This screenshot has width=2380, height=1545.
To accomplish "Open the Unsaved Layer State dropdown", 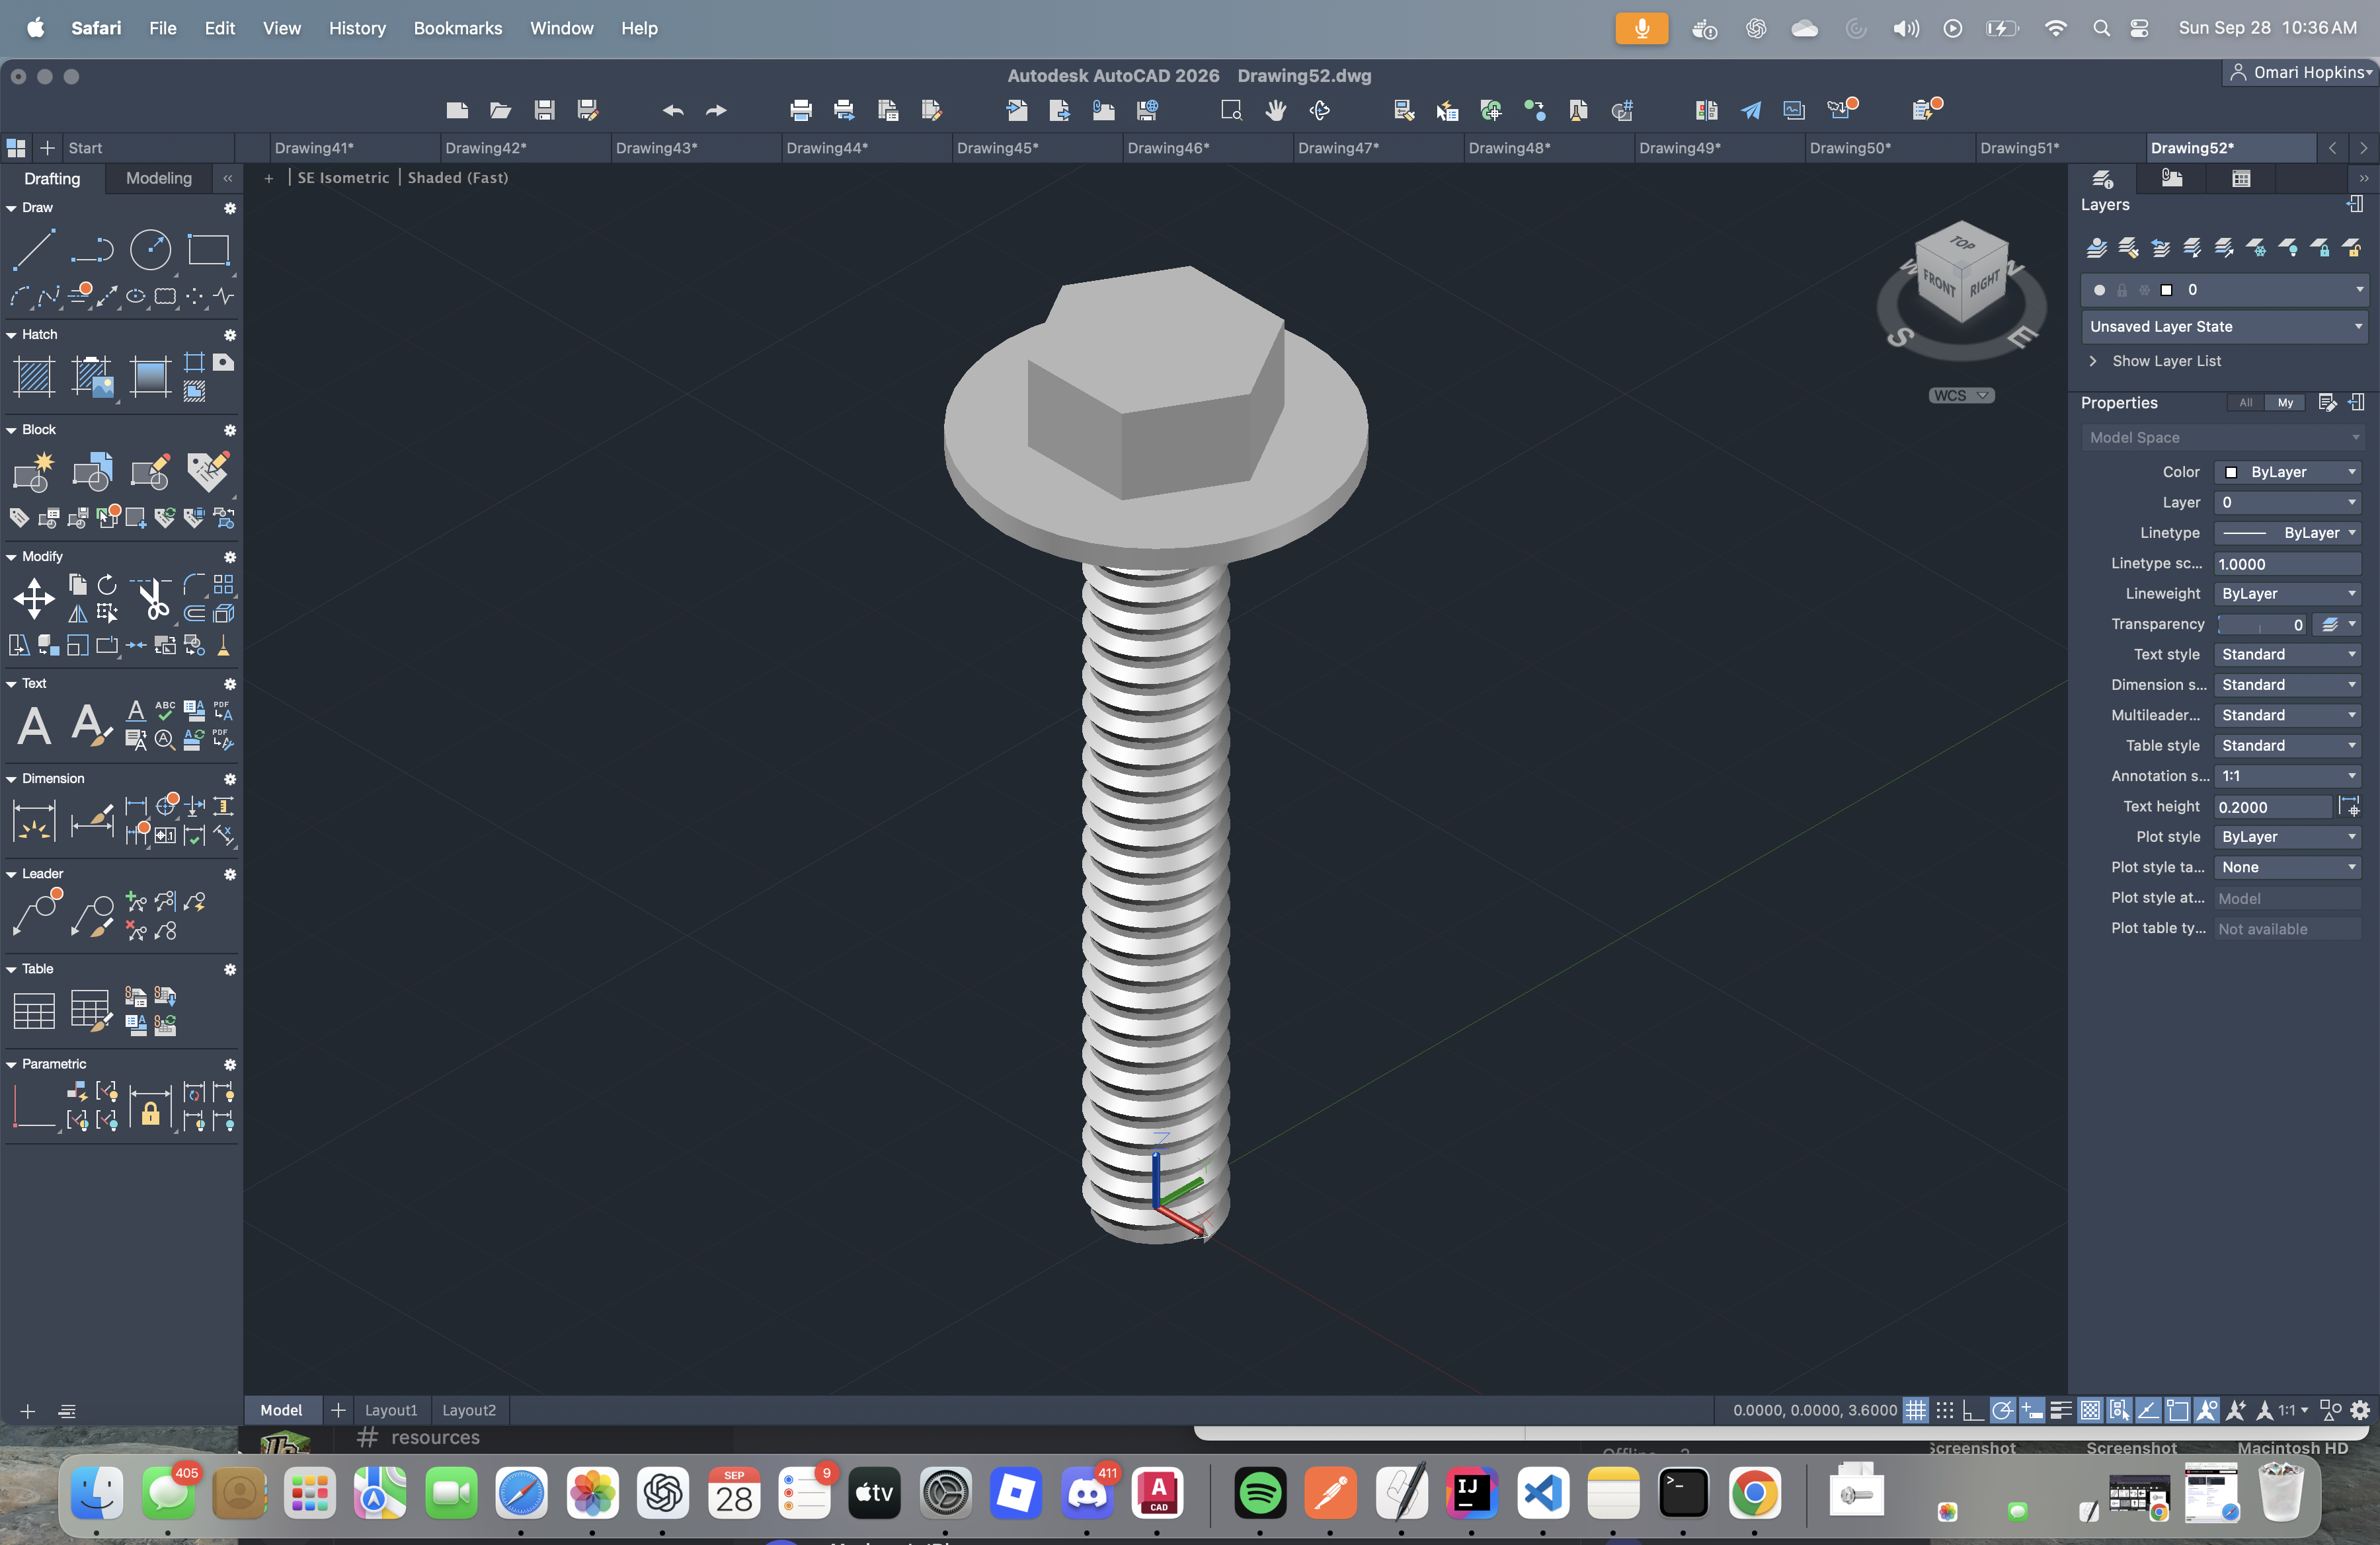I will click(2224, 327).
